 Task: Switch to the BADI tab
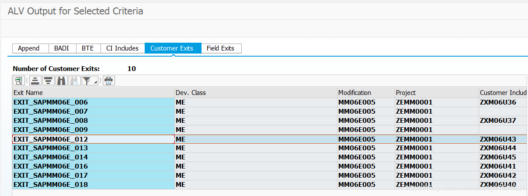pyautogui.click(x=62, y=48)
